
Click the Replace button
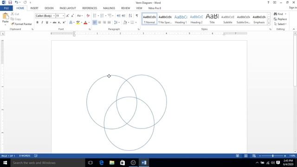(280, 19)
